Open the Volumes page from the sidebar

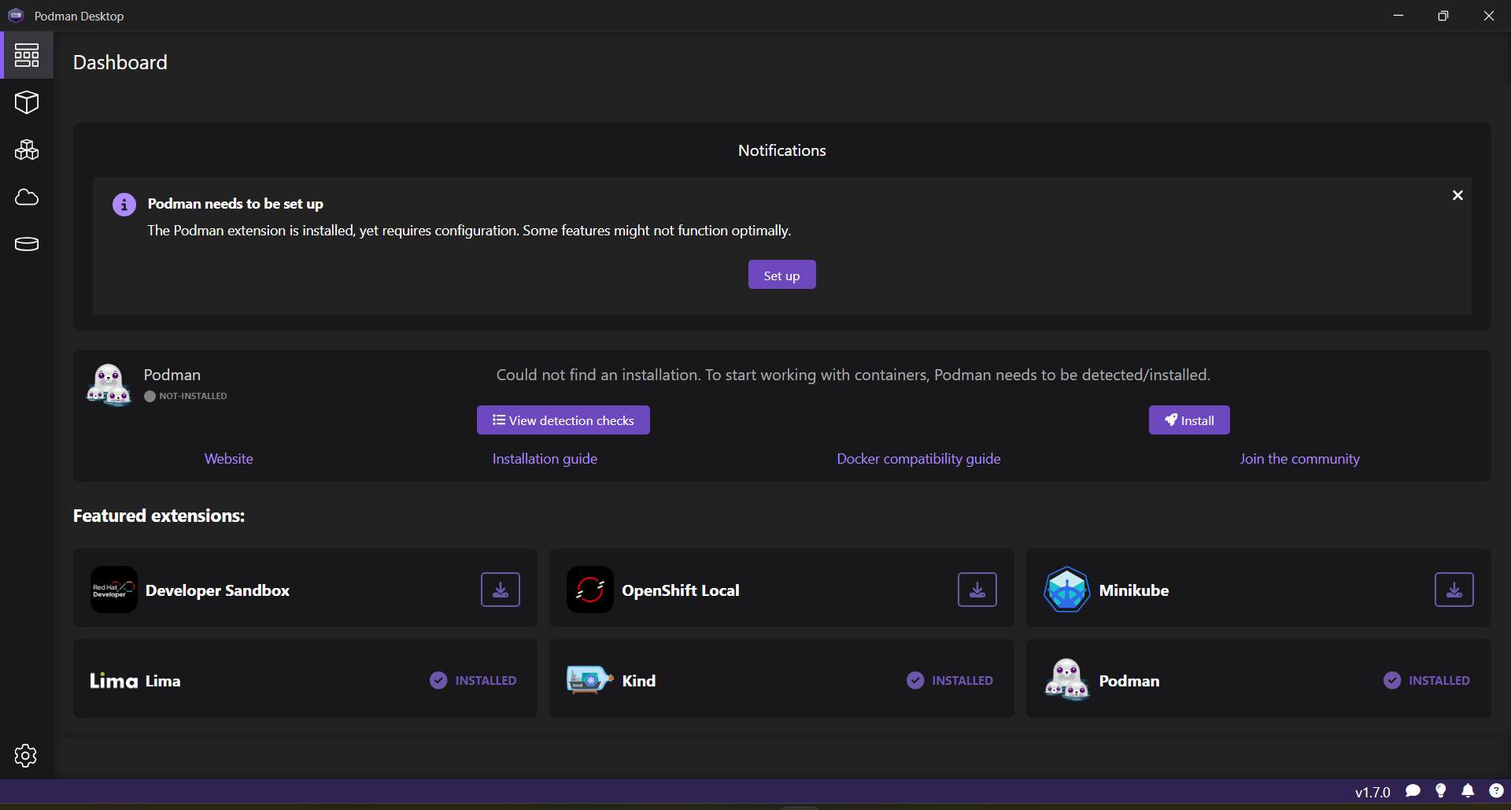27,244
